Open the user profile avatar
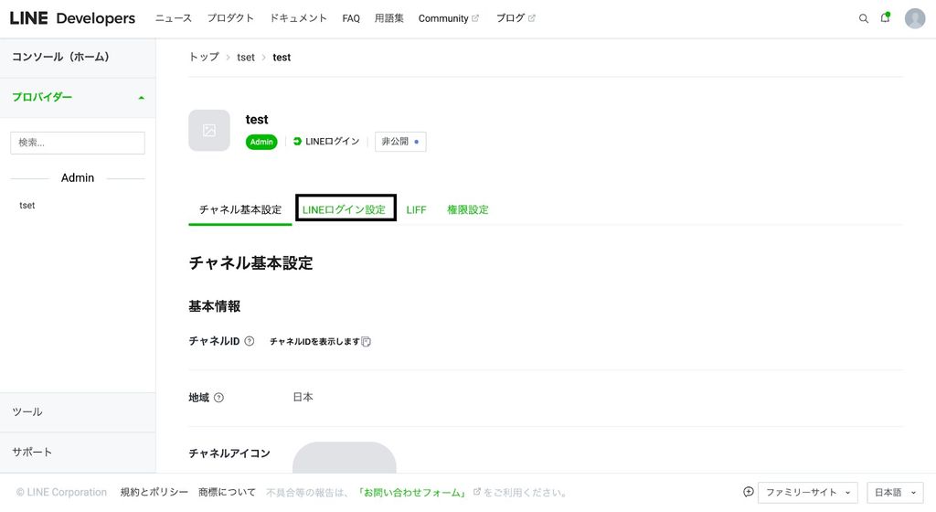 pos(914,18)
